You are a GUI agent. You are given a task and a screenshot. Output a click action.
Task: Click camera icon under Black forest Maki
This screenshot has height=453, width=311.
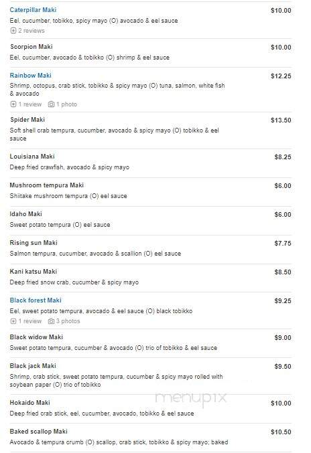pos(51,321)
